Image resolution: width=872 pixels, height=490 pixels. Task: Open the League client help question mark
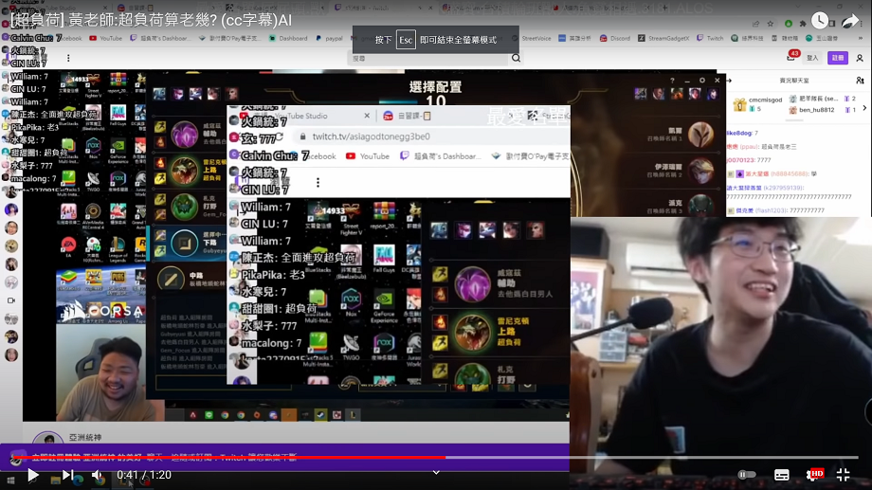tap(672, 81)
